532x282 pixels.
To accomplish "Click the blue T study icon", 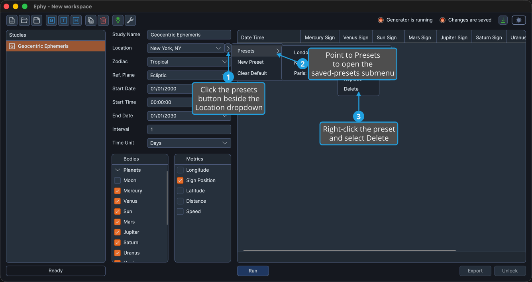I will tap(64, 20).
